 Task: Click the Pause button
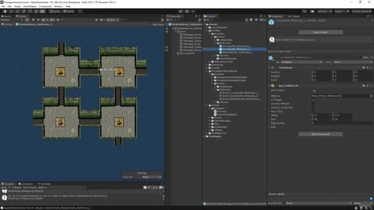coord(187,11)
